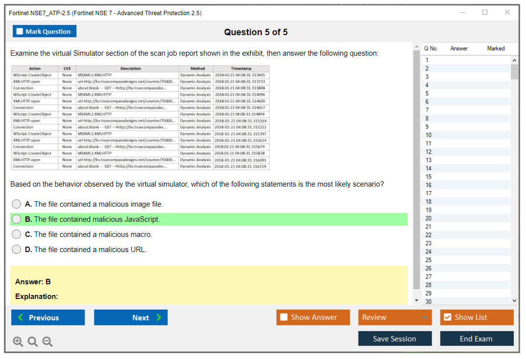Screen dimensions: 526x359
Task: Open the scan job report exhibit image
Action: [140, 117]
